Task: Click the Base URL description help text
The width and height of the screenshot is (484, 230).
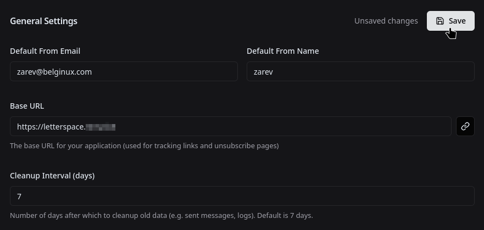Action: point(144,145)
